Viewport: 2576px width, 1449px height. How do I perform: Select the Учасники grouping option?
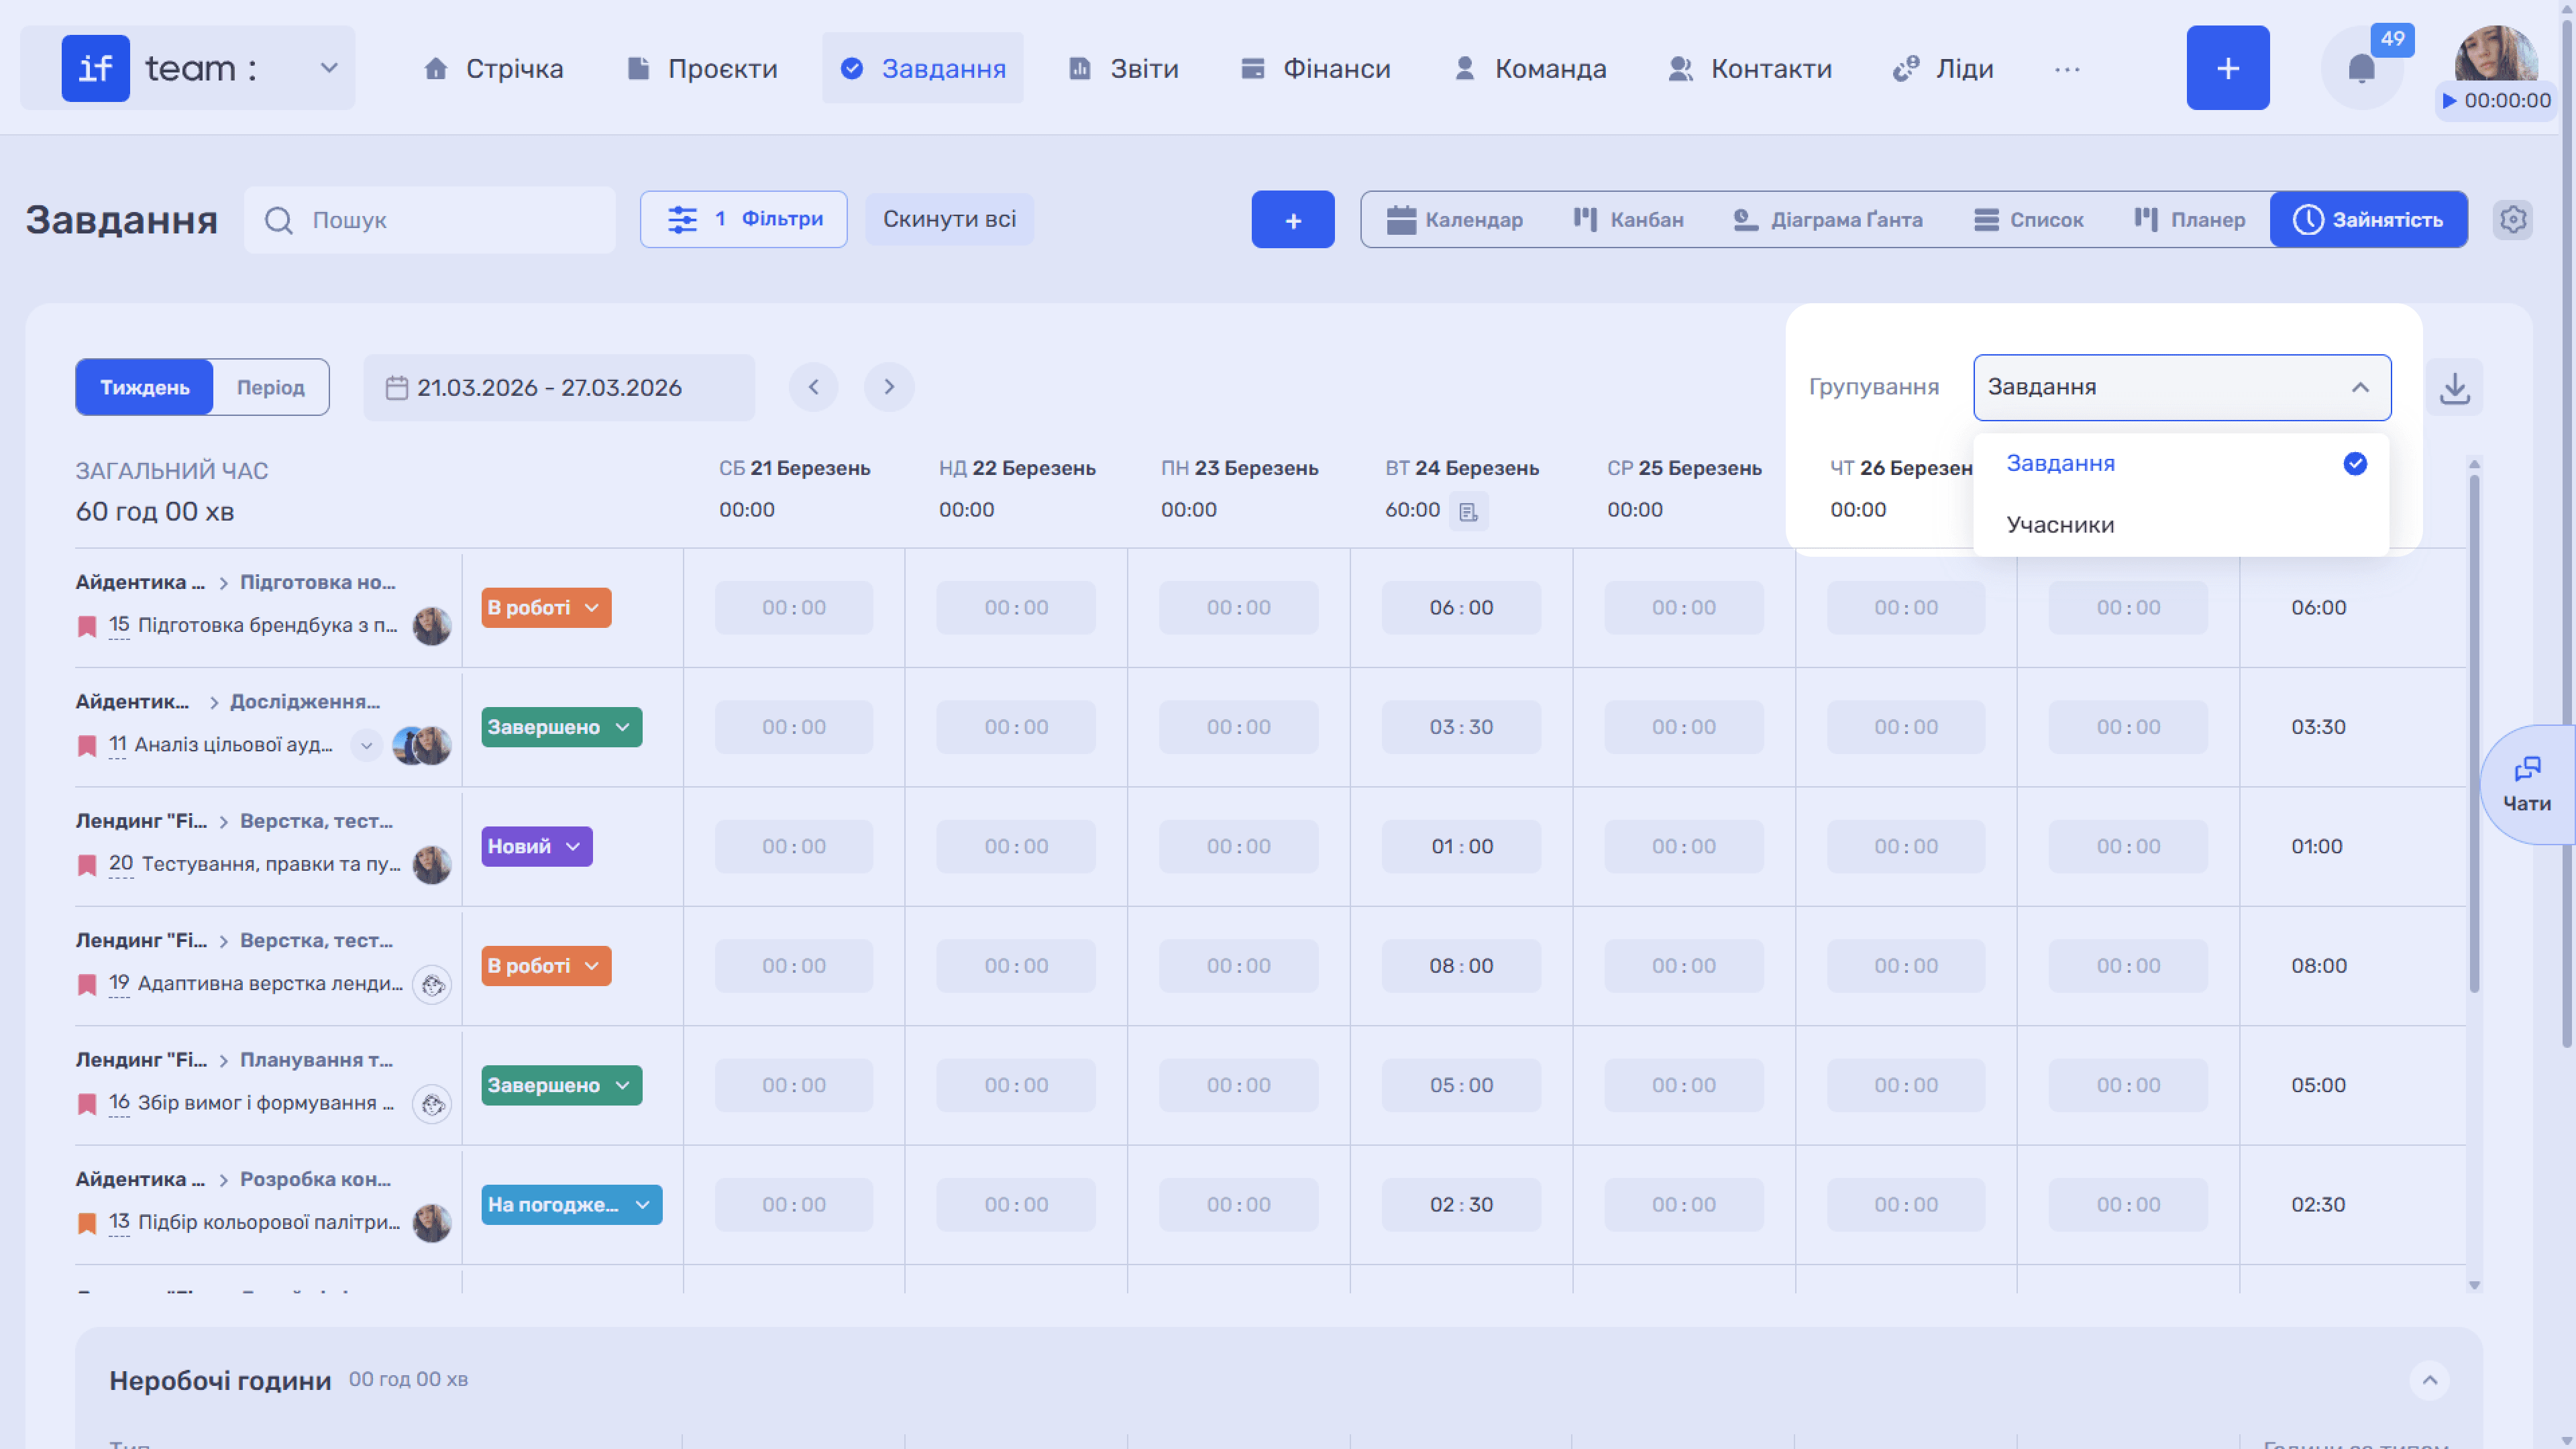[x=2181, y=525]
